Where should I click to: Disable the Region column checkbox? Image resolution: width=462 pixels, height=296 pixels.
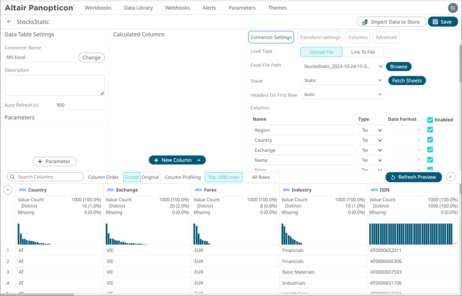coord(430,130)
